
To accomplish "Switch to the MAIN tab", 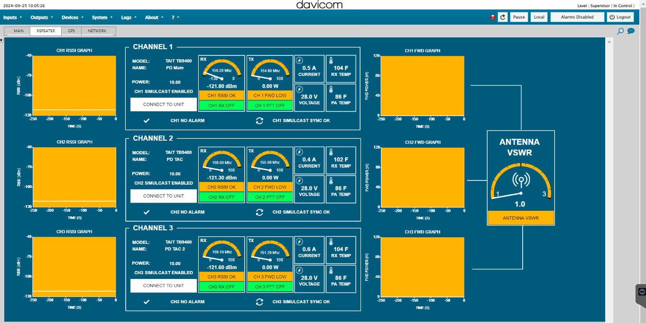I will 18,31.
